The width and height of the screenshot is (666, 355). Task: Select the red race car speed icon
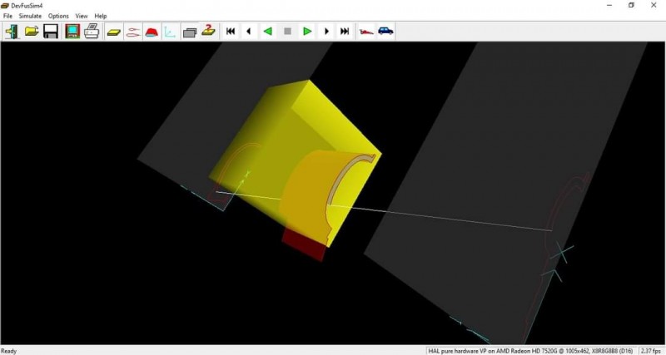click(366, 32)
